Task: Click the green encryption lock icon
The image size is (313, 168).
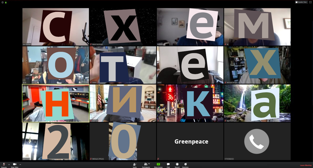Action: coord(6,2)
